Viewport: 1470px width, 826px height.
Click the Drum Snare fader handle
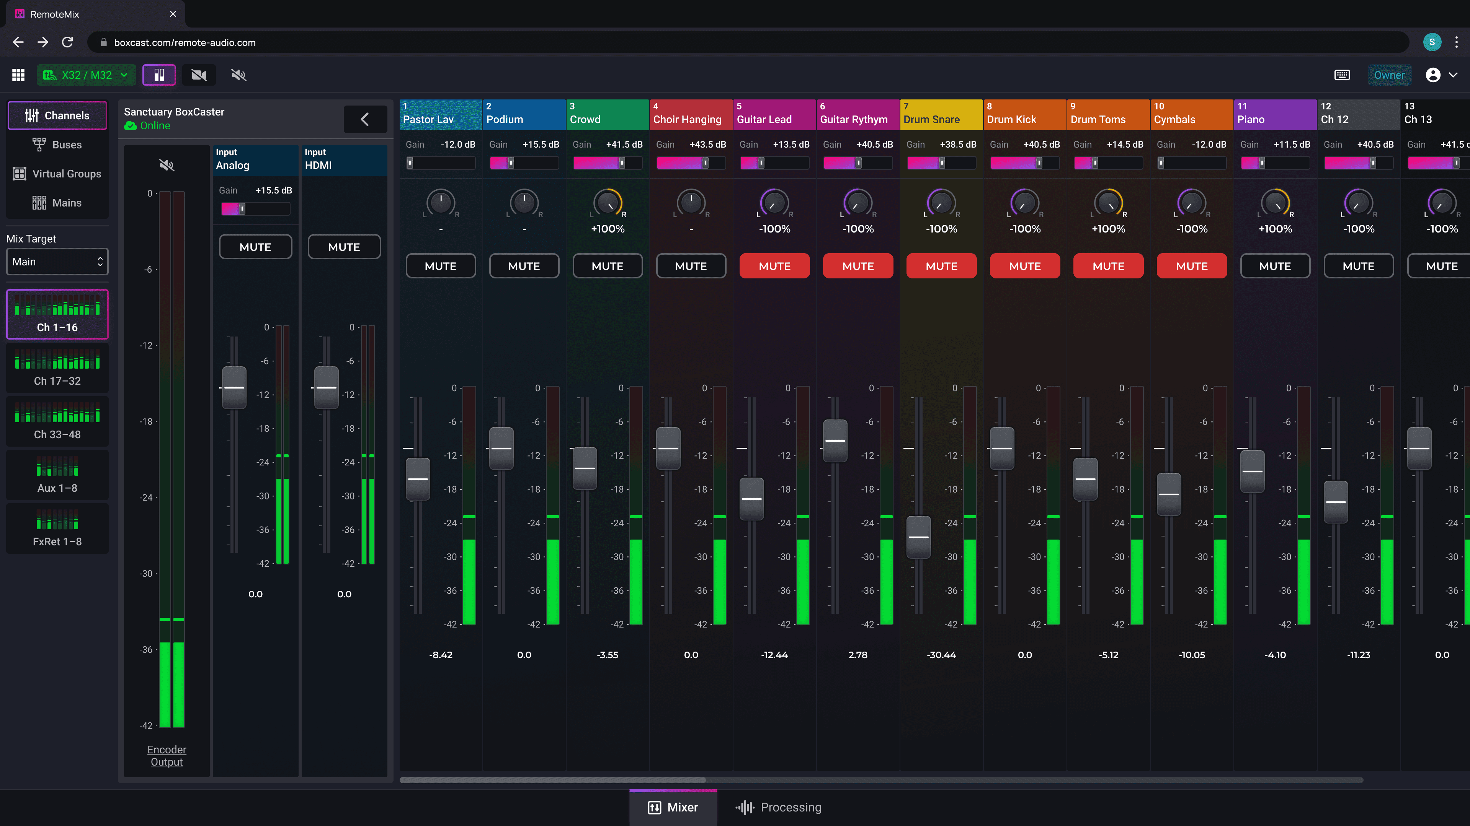(x=918, y=537)
